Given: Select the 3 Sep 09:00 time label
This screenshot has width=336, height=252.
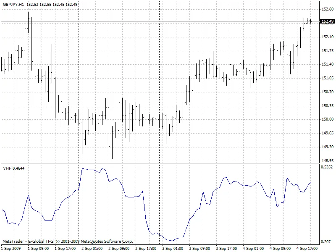Looking at the screenshot, I should click(199, 248).
